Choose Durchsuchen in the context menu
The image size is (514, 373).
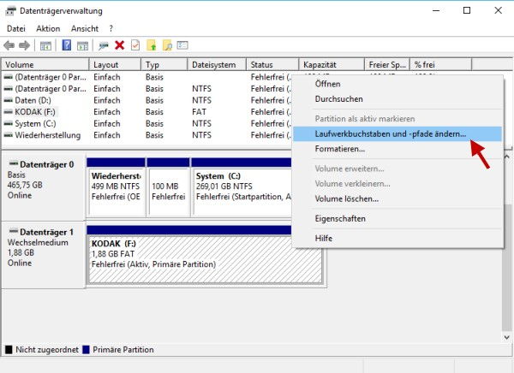point(397,99)
